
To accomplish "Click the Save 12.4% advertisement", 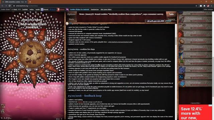I will point(195,112).
